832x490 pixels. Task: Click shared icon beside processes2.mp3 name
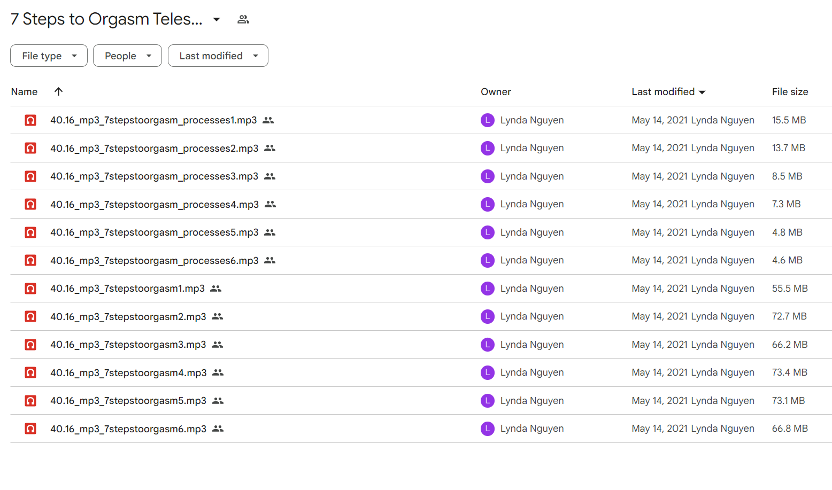[270, 148]
